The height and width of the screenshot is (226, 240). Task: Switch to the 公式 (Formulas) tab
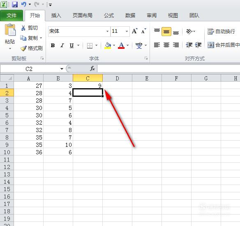(x=109, y=16)
